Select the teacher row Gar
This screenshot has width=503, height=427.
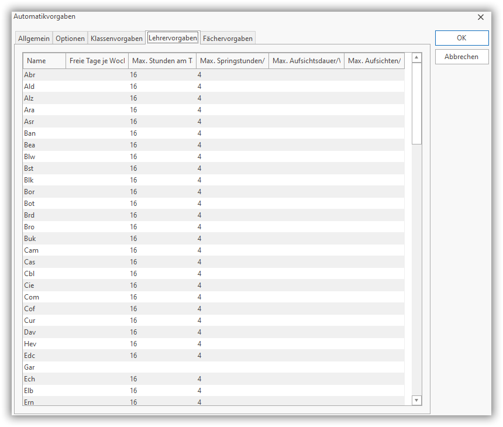pos(30,367)
